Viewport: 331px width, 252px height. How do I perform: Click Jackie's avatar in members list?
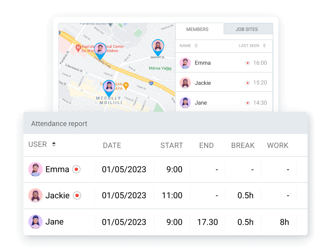(185, 83)
